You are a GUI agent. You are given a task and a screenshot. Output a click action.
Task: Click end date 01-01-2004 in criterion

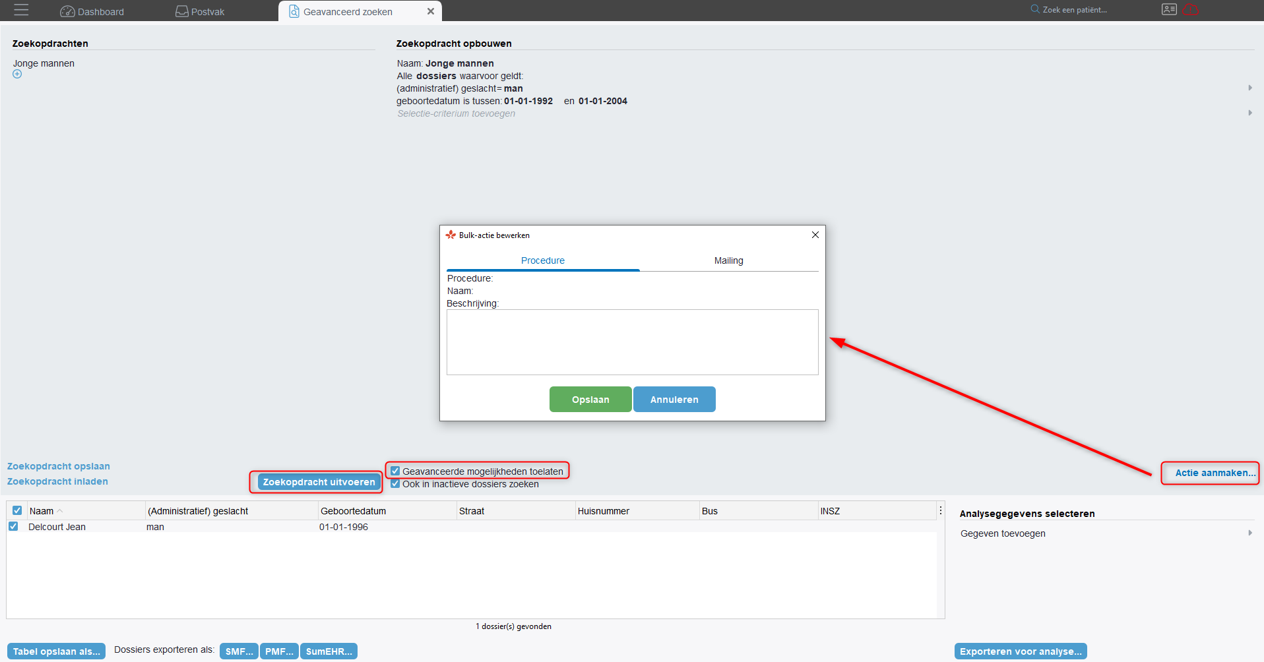tap(603, 101)
